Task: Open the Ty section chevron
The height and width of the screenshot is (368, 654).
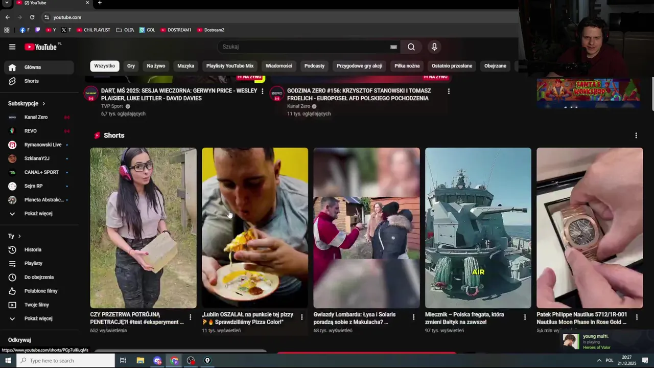Action: [x=19, y=237]
